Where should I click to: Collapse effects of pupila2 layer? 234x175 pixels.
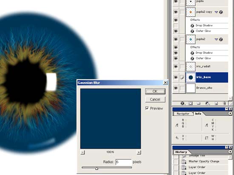(216, 39)
